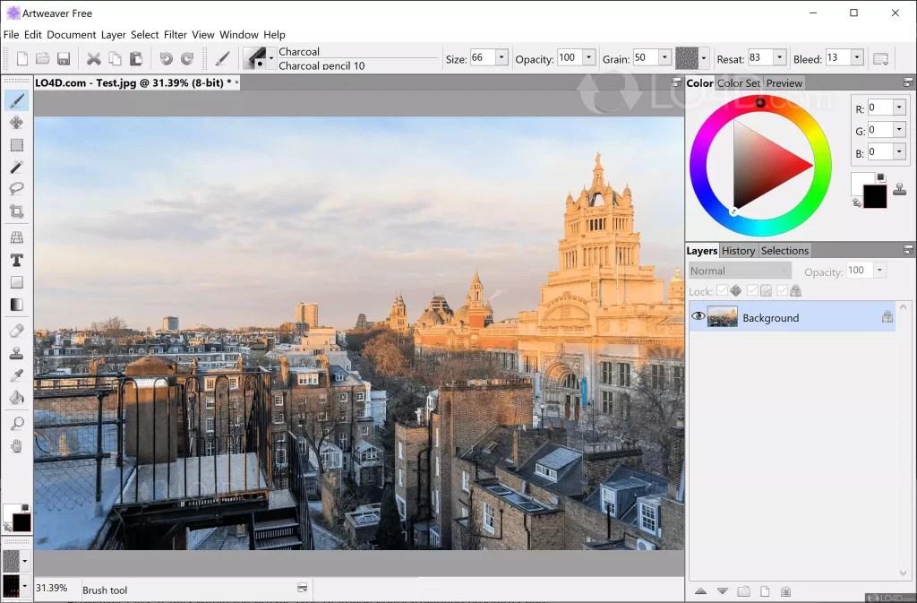Image resolution: width=917 pixels, height=603 pixels.
Task: Switch to the Color Set tab
Action: coord(738,82)
